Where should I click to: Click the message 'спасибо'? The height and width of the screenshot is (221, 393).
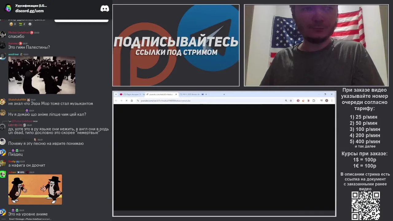(16, 37)
